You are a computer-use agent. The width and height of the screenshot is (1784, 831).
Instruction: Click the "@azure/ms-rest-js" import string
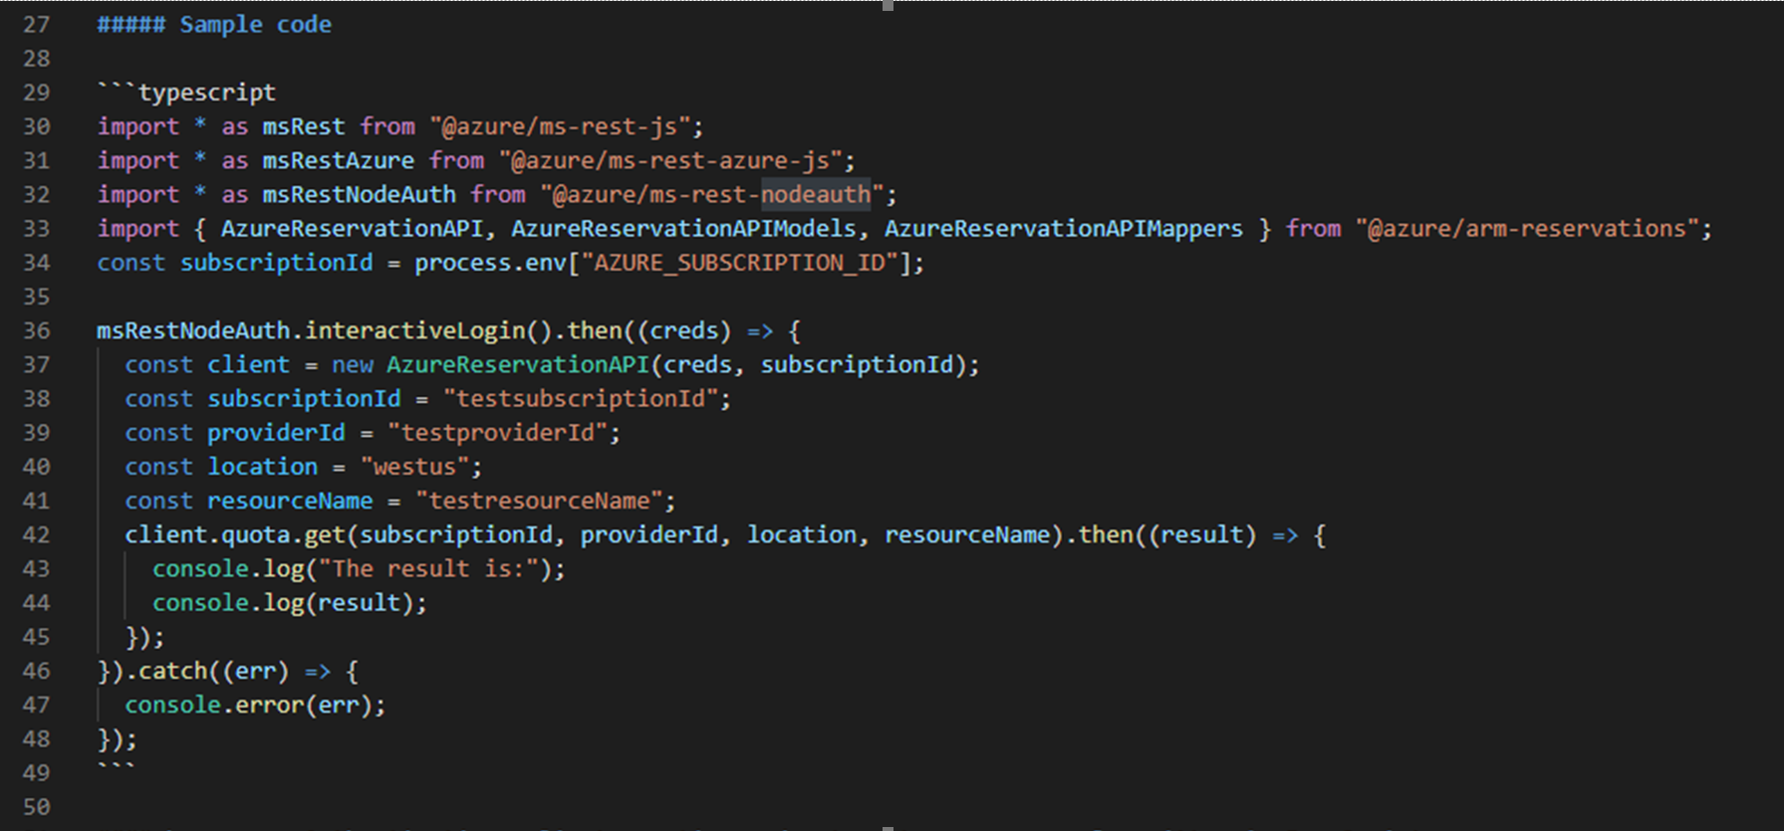coord(561,126)
